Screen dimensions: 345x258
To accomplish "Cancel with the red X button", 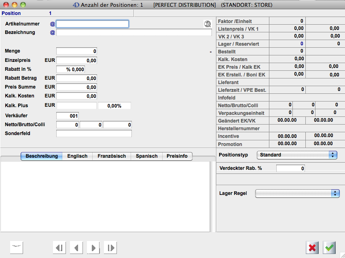I will pos(312,247).
